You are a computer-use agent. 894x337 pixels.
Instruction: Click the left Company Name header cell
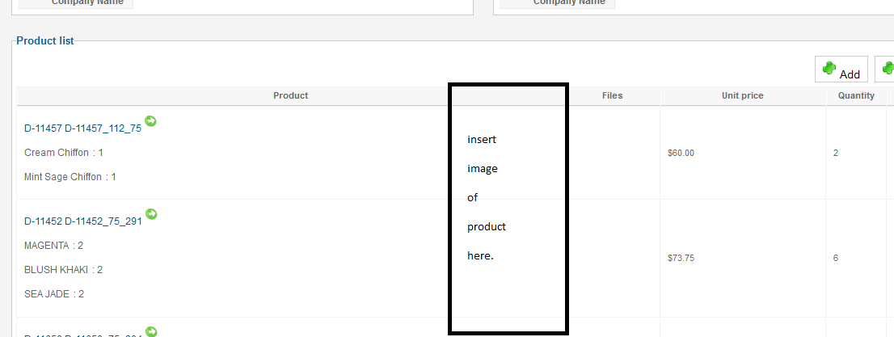75,2
